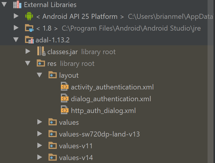Click the res folder icon

point(41,63)
